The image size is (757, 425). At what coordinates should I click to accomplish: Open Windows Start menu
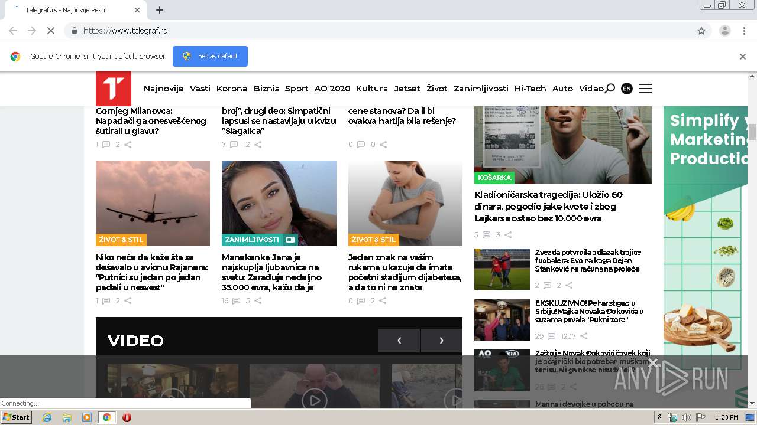pyautogui.click(x=17, y=417)
